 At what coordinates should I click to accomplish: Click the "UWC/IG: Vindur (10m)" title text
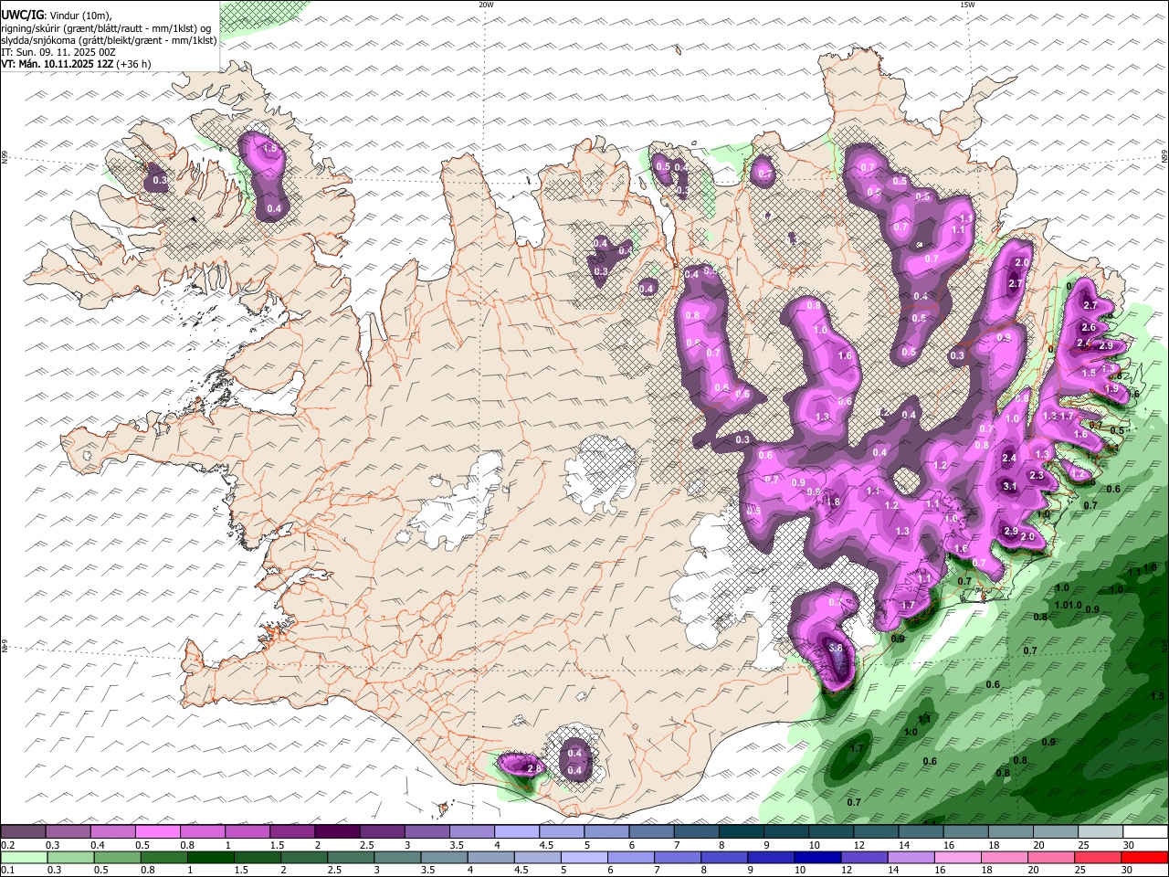pos(57,15)
